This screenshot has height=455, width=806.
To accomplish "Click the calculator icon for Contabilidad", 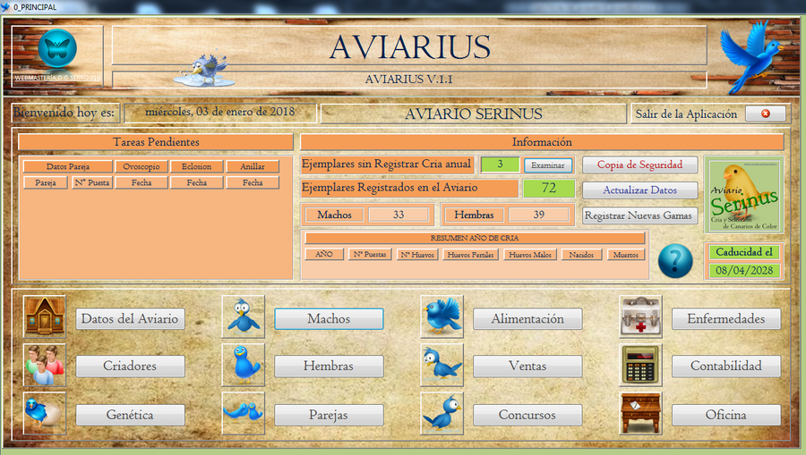I will (x=640, y=366).
